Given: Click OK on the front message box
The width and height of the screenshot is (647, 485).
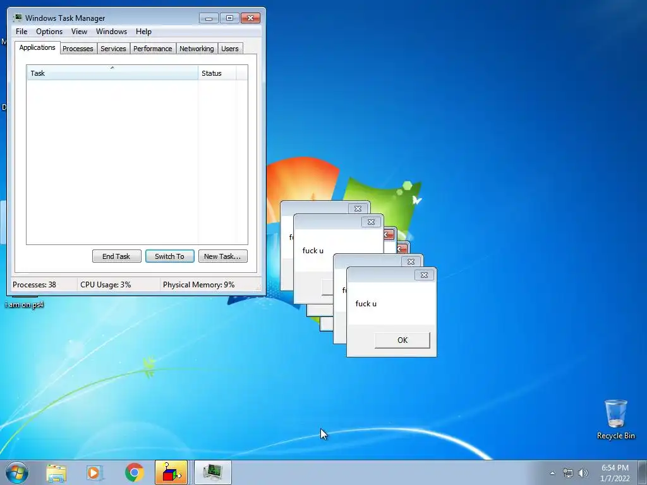Looking at the screenshot, I should pos(402,340).
